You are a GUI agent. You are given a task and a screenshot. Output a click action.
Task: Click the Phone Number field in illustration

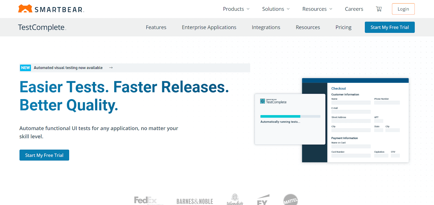[x=387, y=103]
